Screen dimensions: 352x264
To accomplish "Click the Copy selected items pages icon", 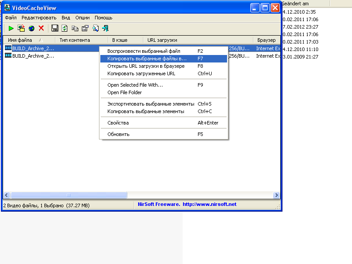I will click(x=75, y=28).
